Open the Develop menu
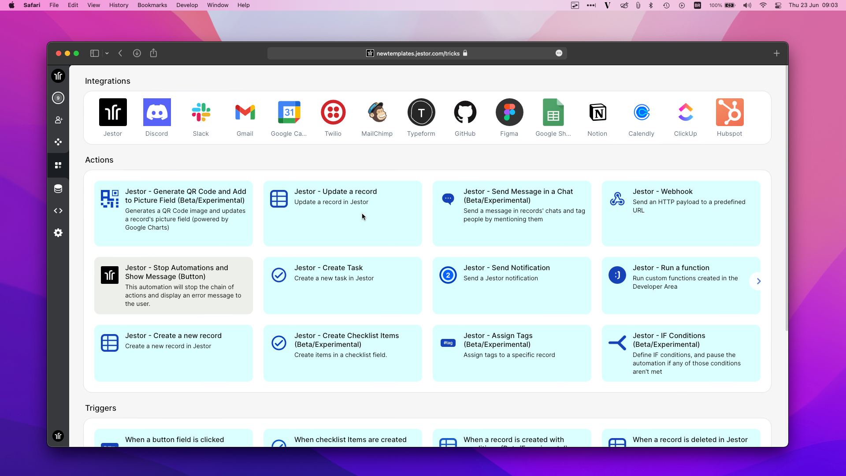This screenshot has width=846, height=476. (187, 5)
